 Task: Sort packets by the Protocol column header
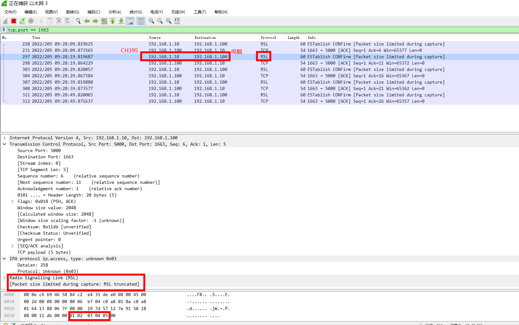pos(272,38)
